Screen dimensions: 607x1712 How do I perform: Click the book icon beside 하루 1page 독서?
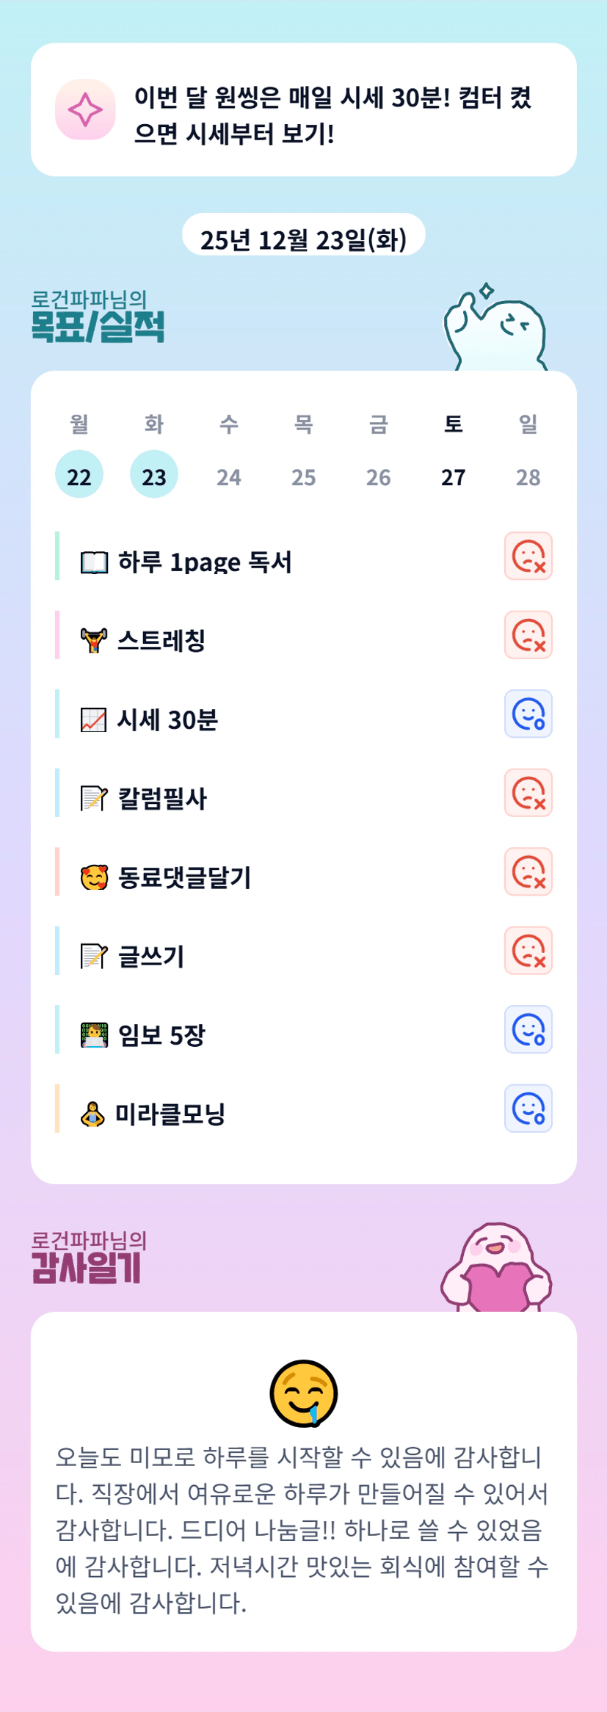pyautogui.click(x=94, y=562)
